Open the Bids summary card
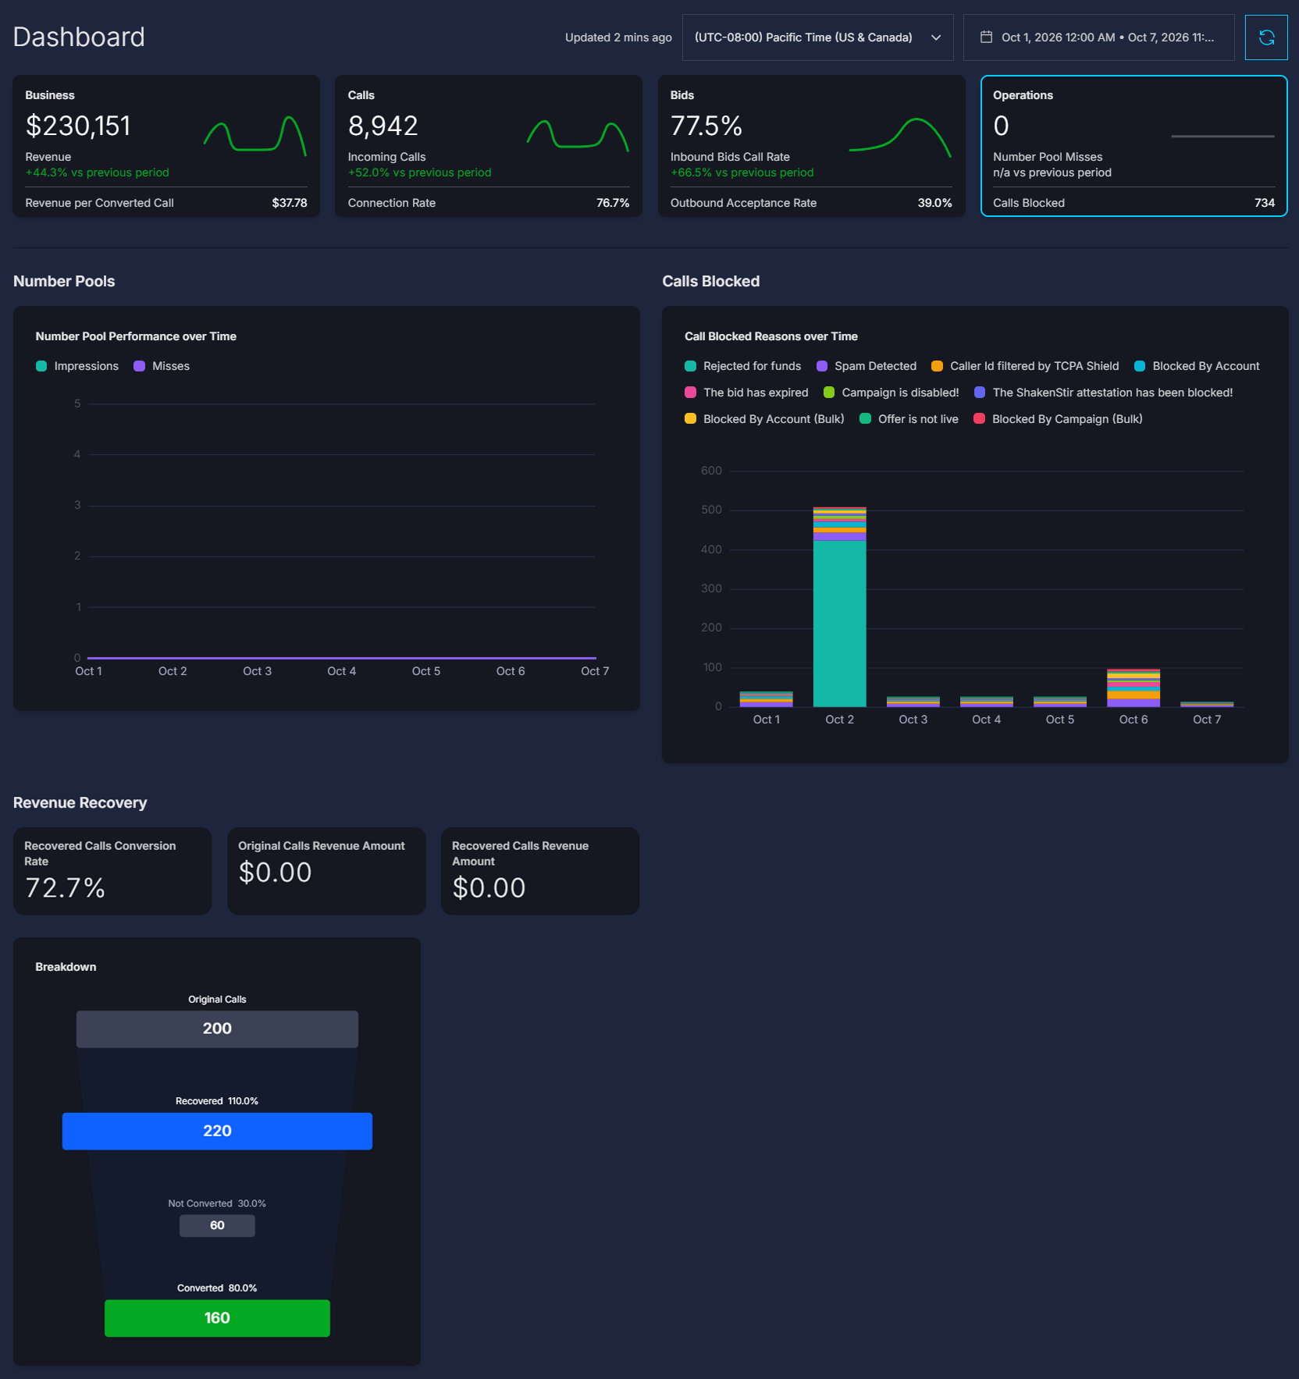 (x=811, y=146)
